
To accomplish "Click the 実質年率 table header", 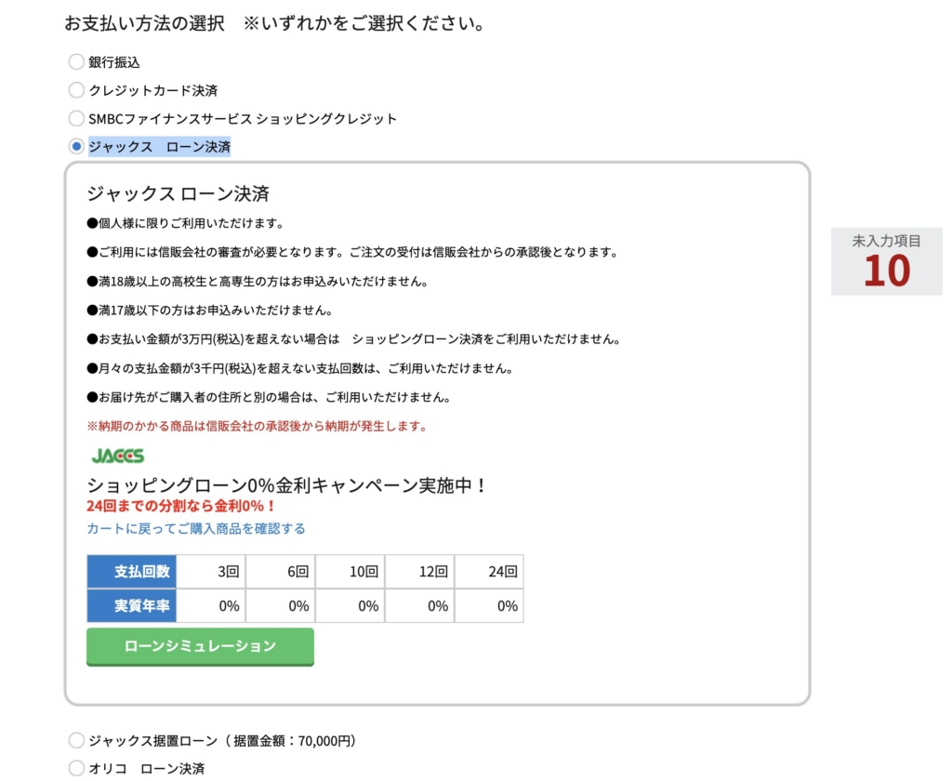I will [x=131, y=605].
